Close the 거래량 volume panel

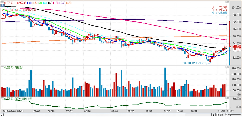pyautogui.click(x=228, y=67)
